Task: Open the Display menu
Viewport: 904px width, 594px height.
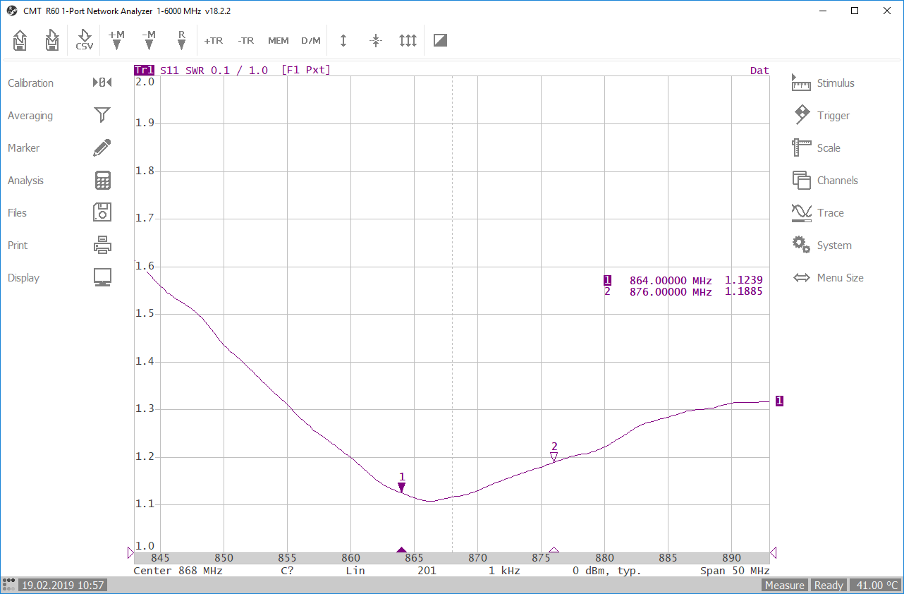Action: click(x=24, y=278)
